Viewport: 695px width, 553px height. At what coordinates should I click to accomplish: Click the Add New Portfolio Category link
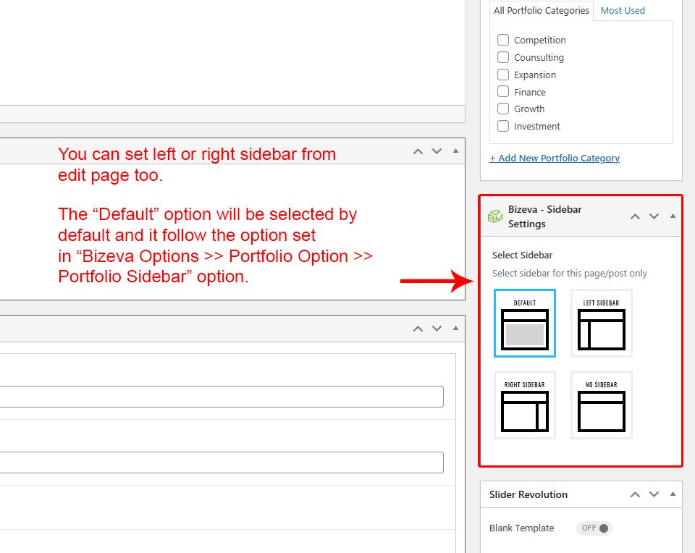point(555,158)
